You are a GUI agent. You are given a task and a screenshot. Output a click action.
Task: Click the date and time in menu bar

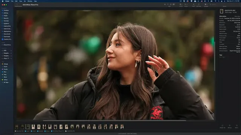(233, 1)
